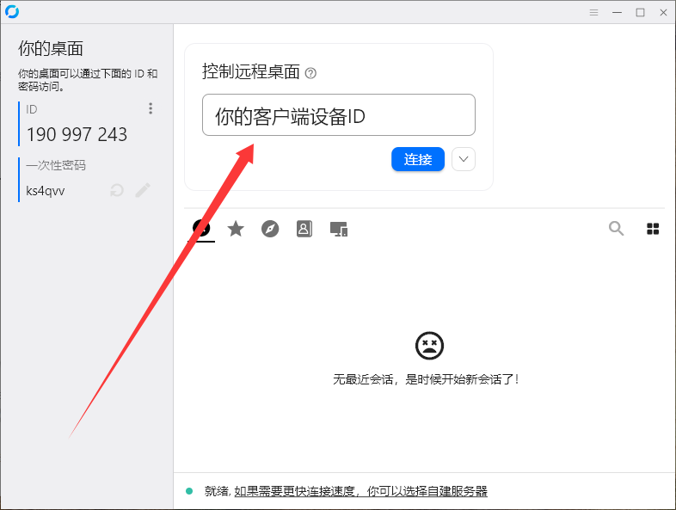Switch to the recent sessions tab
676x510 pixels.
[201, 229]
